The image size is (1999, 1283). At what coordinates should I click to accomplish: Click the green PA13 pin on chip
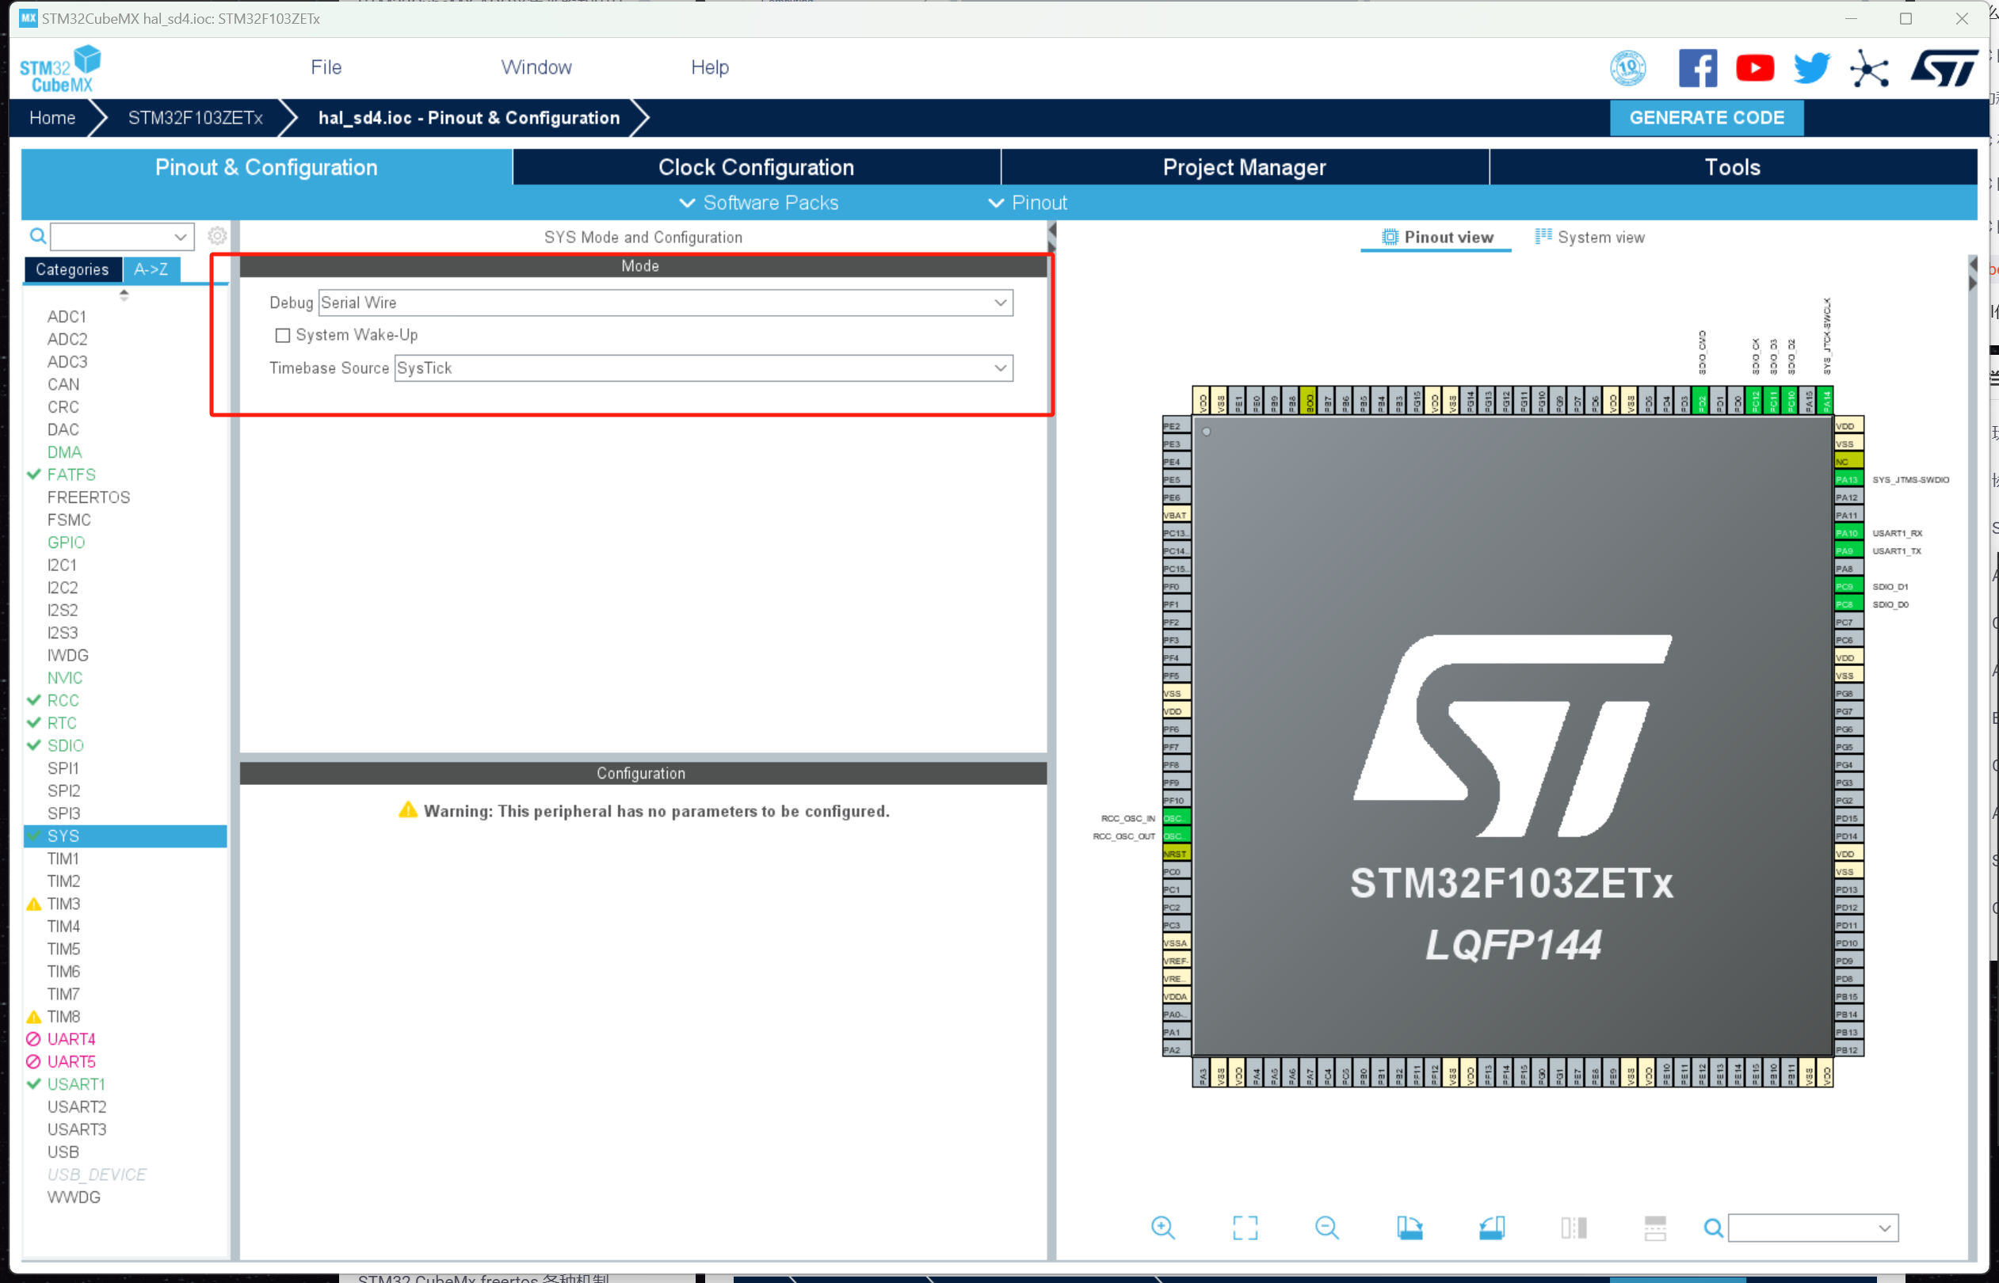point(1848,479)
